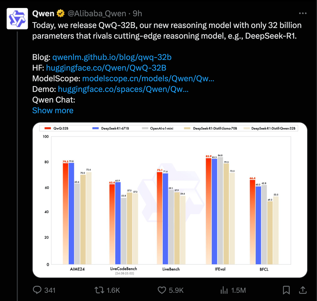
Task: Click the gold verified badge beside Qwen
Action: click(x=60, y=14)
